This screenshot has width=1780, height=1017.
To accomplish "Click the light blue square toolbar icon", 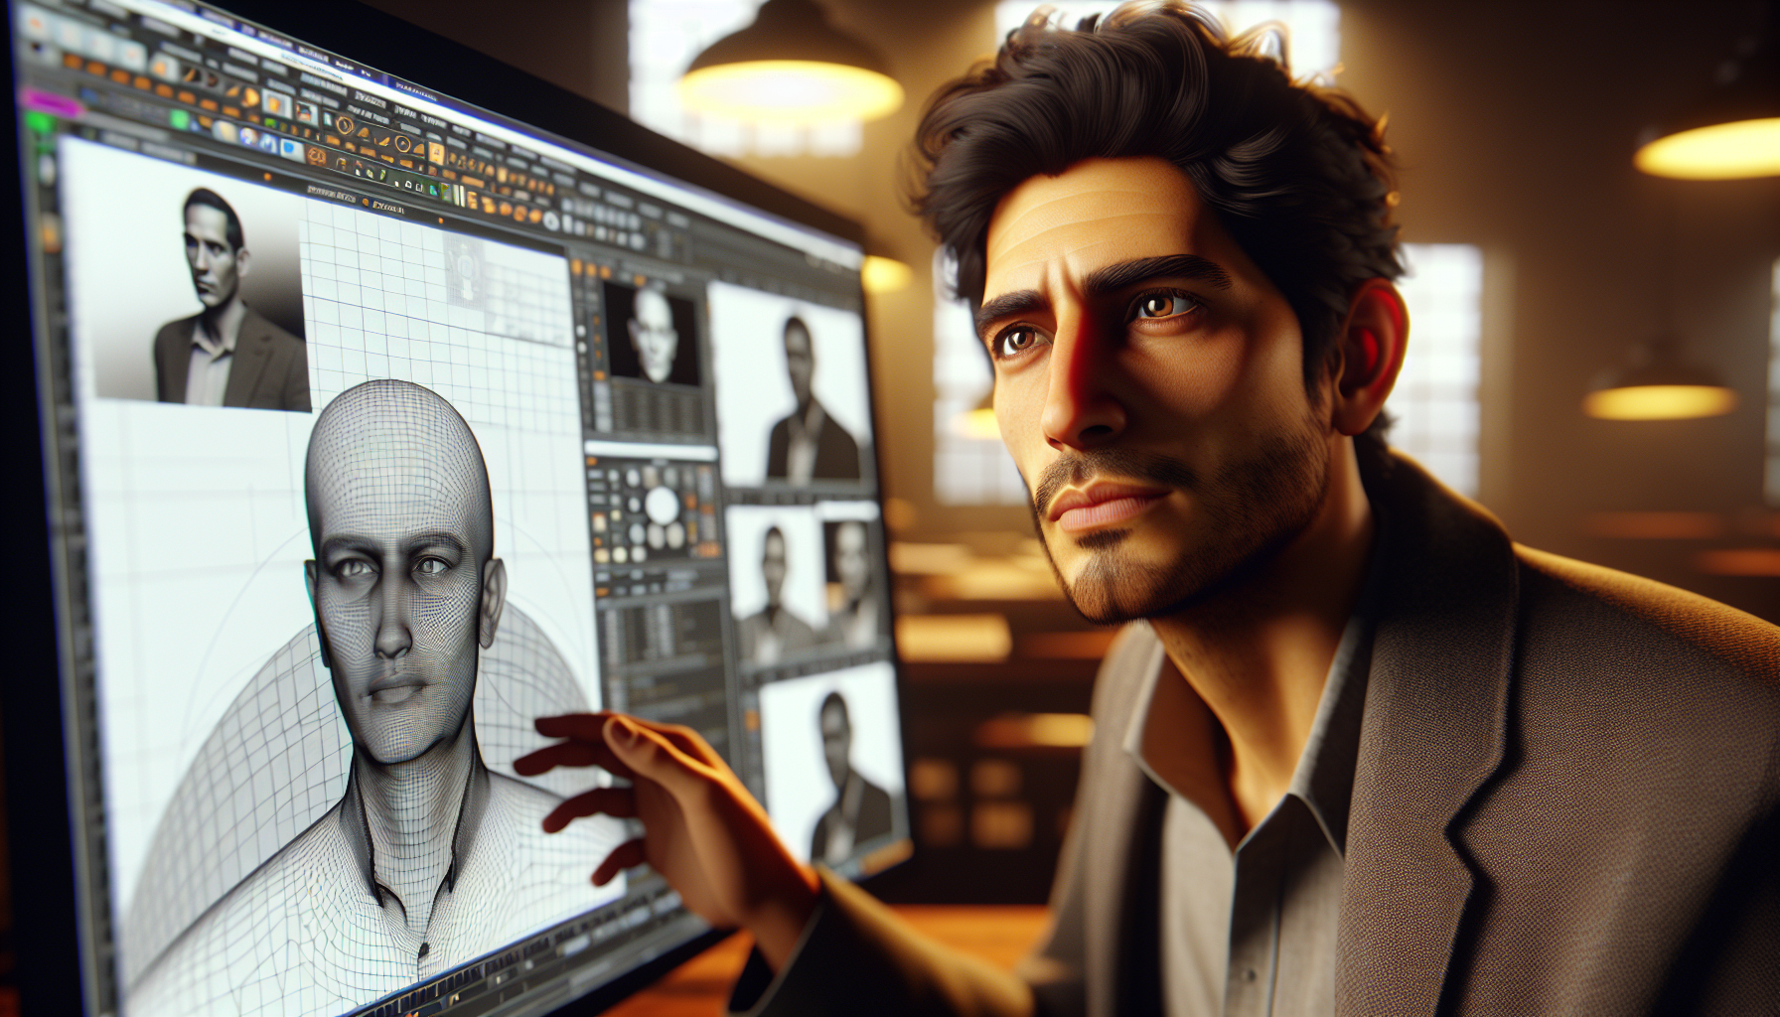I will tap(291, 149).
